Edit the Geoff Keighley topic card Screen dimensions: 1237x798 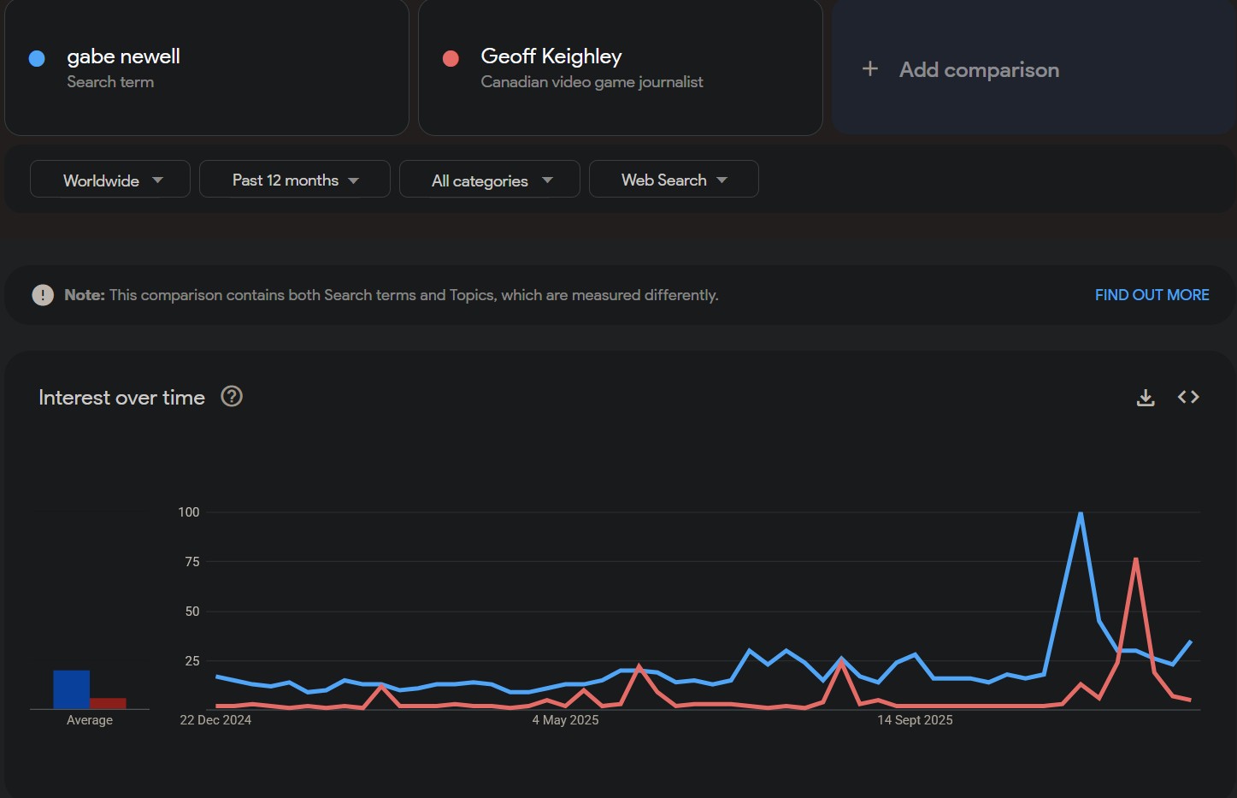[621, 68]
